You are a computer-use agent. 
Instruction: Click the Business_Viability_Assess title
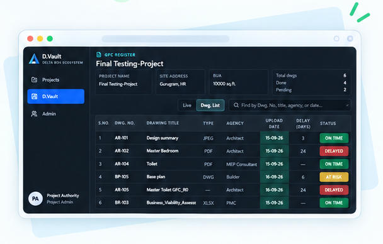click(171, 202)
